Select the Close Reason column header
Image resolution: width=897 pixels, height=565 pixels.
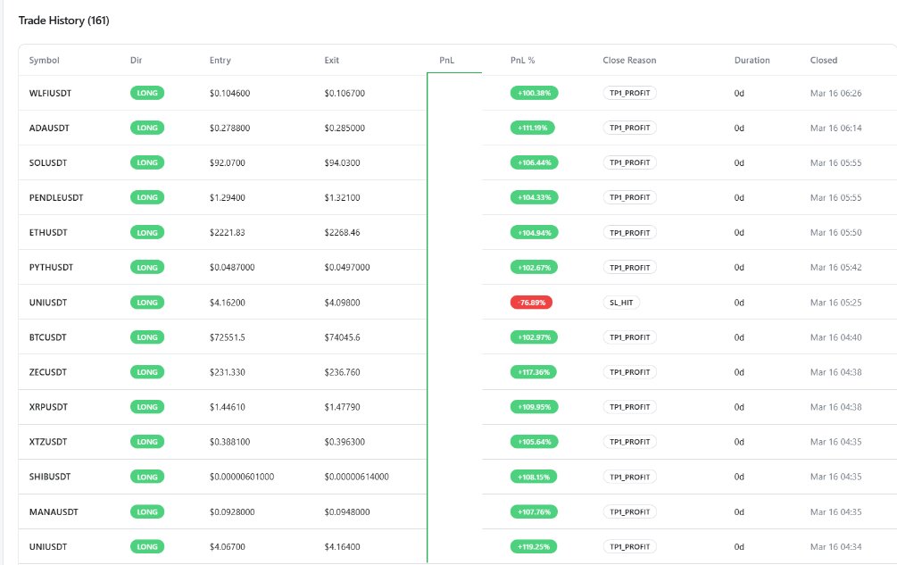[x=629, y=61]
